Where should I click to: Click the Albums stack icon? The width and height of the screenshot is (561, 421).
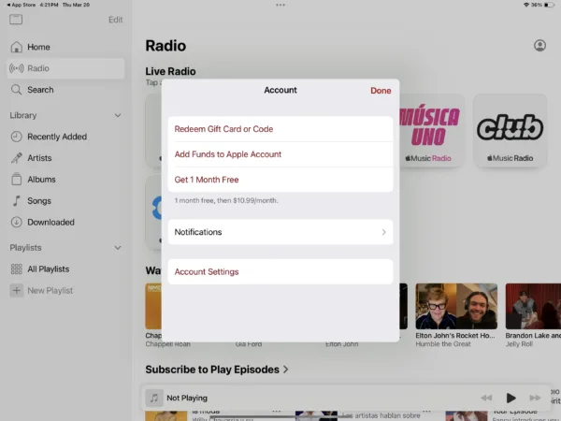pos(16,179)
